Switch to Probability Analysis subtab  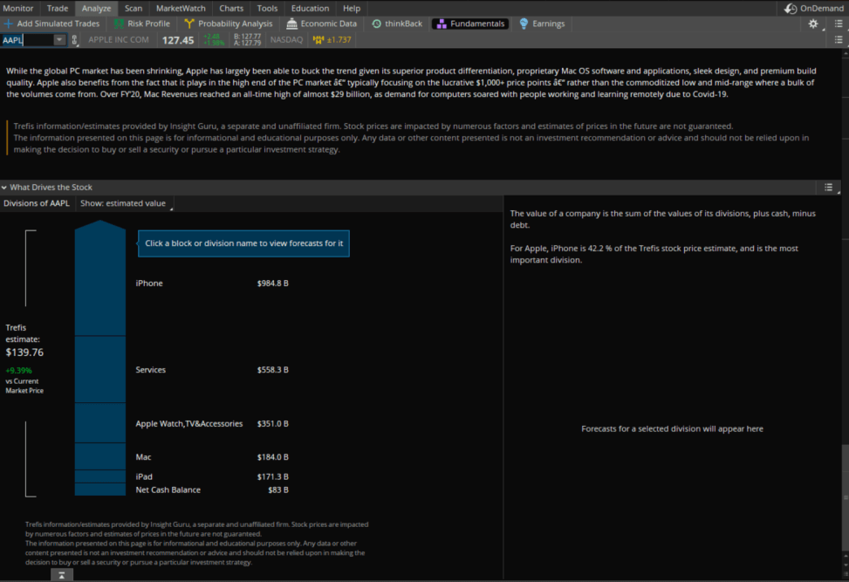click(x=229, y=24)
